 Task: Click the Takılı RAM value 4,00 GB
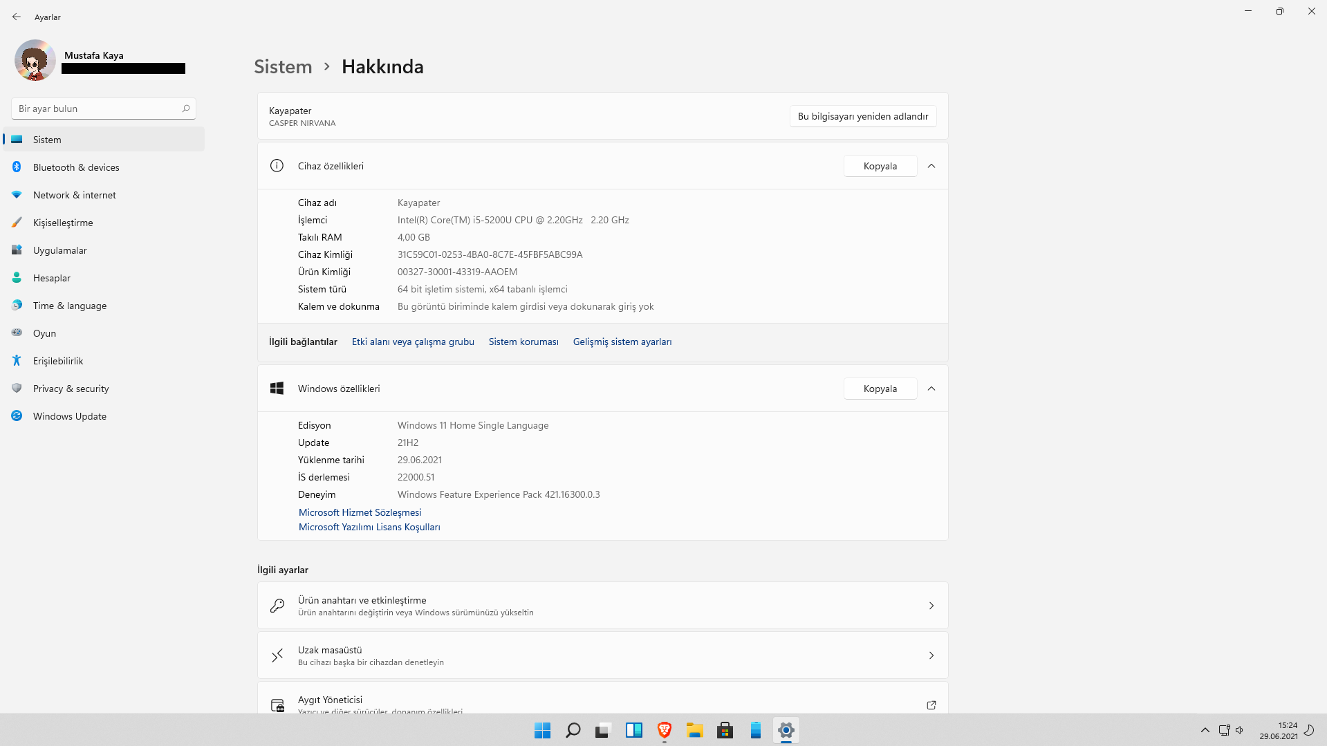point(414,237)
